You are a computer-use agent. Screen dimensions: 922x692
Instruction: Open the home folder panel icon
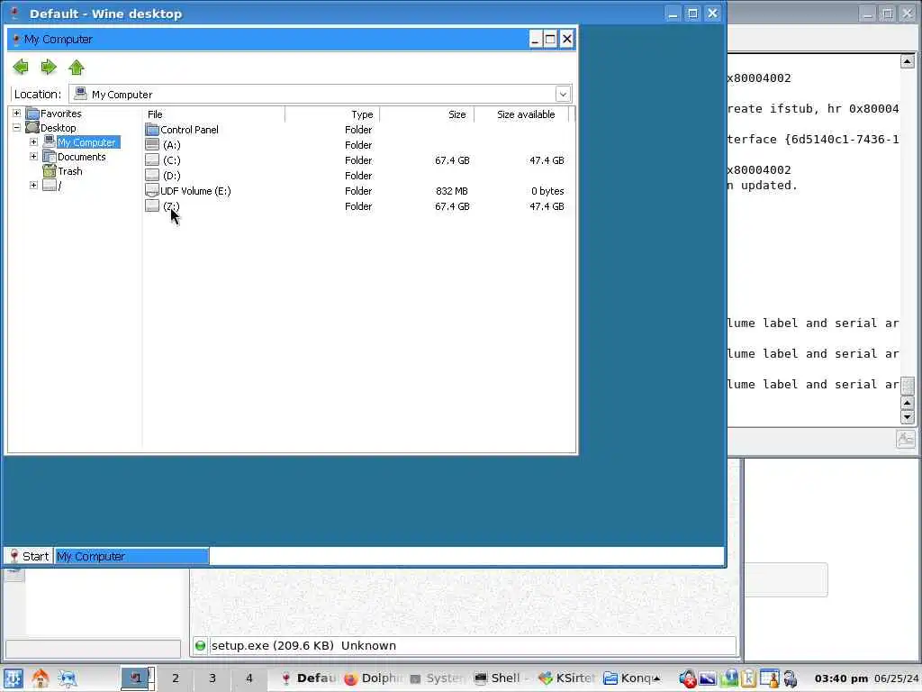click(40, 678)
